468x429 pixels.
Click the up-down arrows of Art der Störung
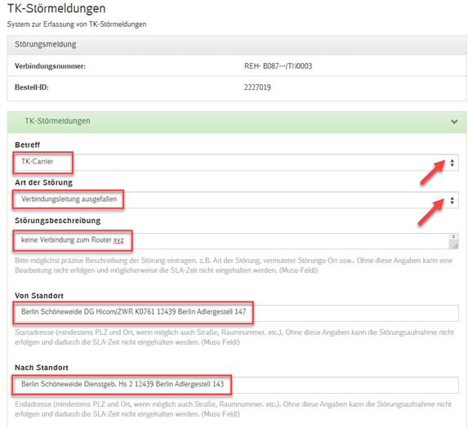[452, 200]
